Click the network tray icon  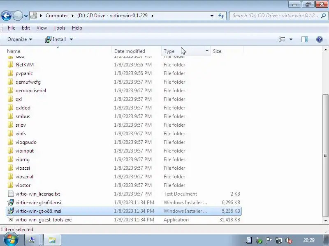[x=279, y=240]
